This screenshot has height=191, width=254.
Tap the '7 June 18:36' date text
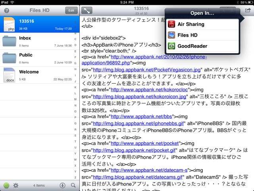pos(63,46)
